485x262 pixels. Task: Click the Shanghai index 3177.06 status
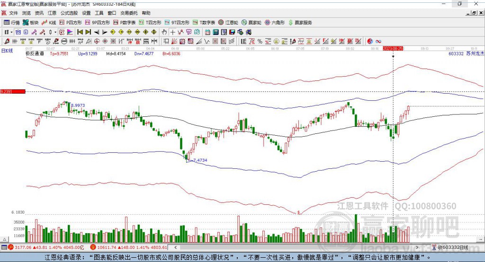click(46, 247)
